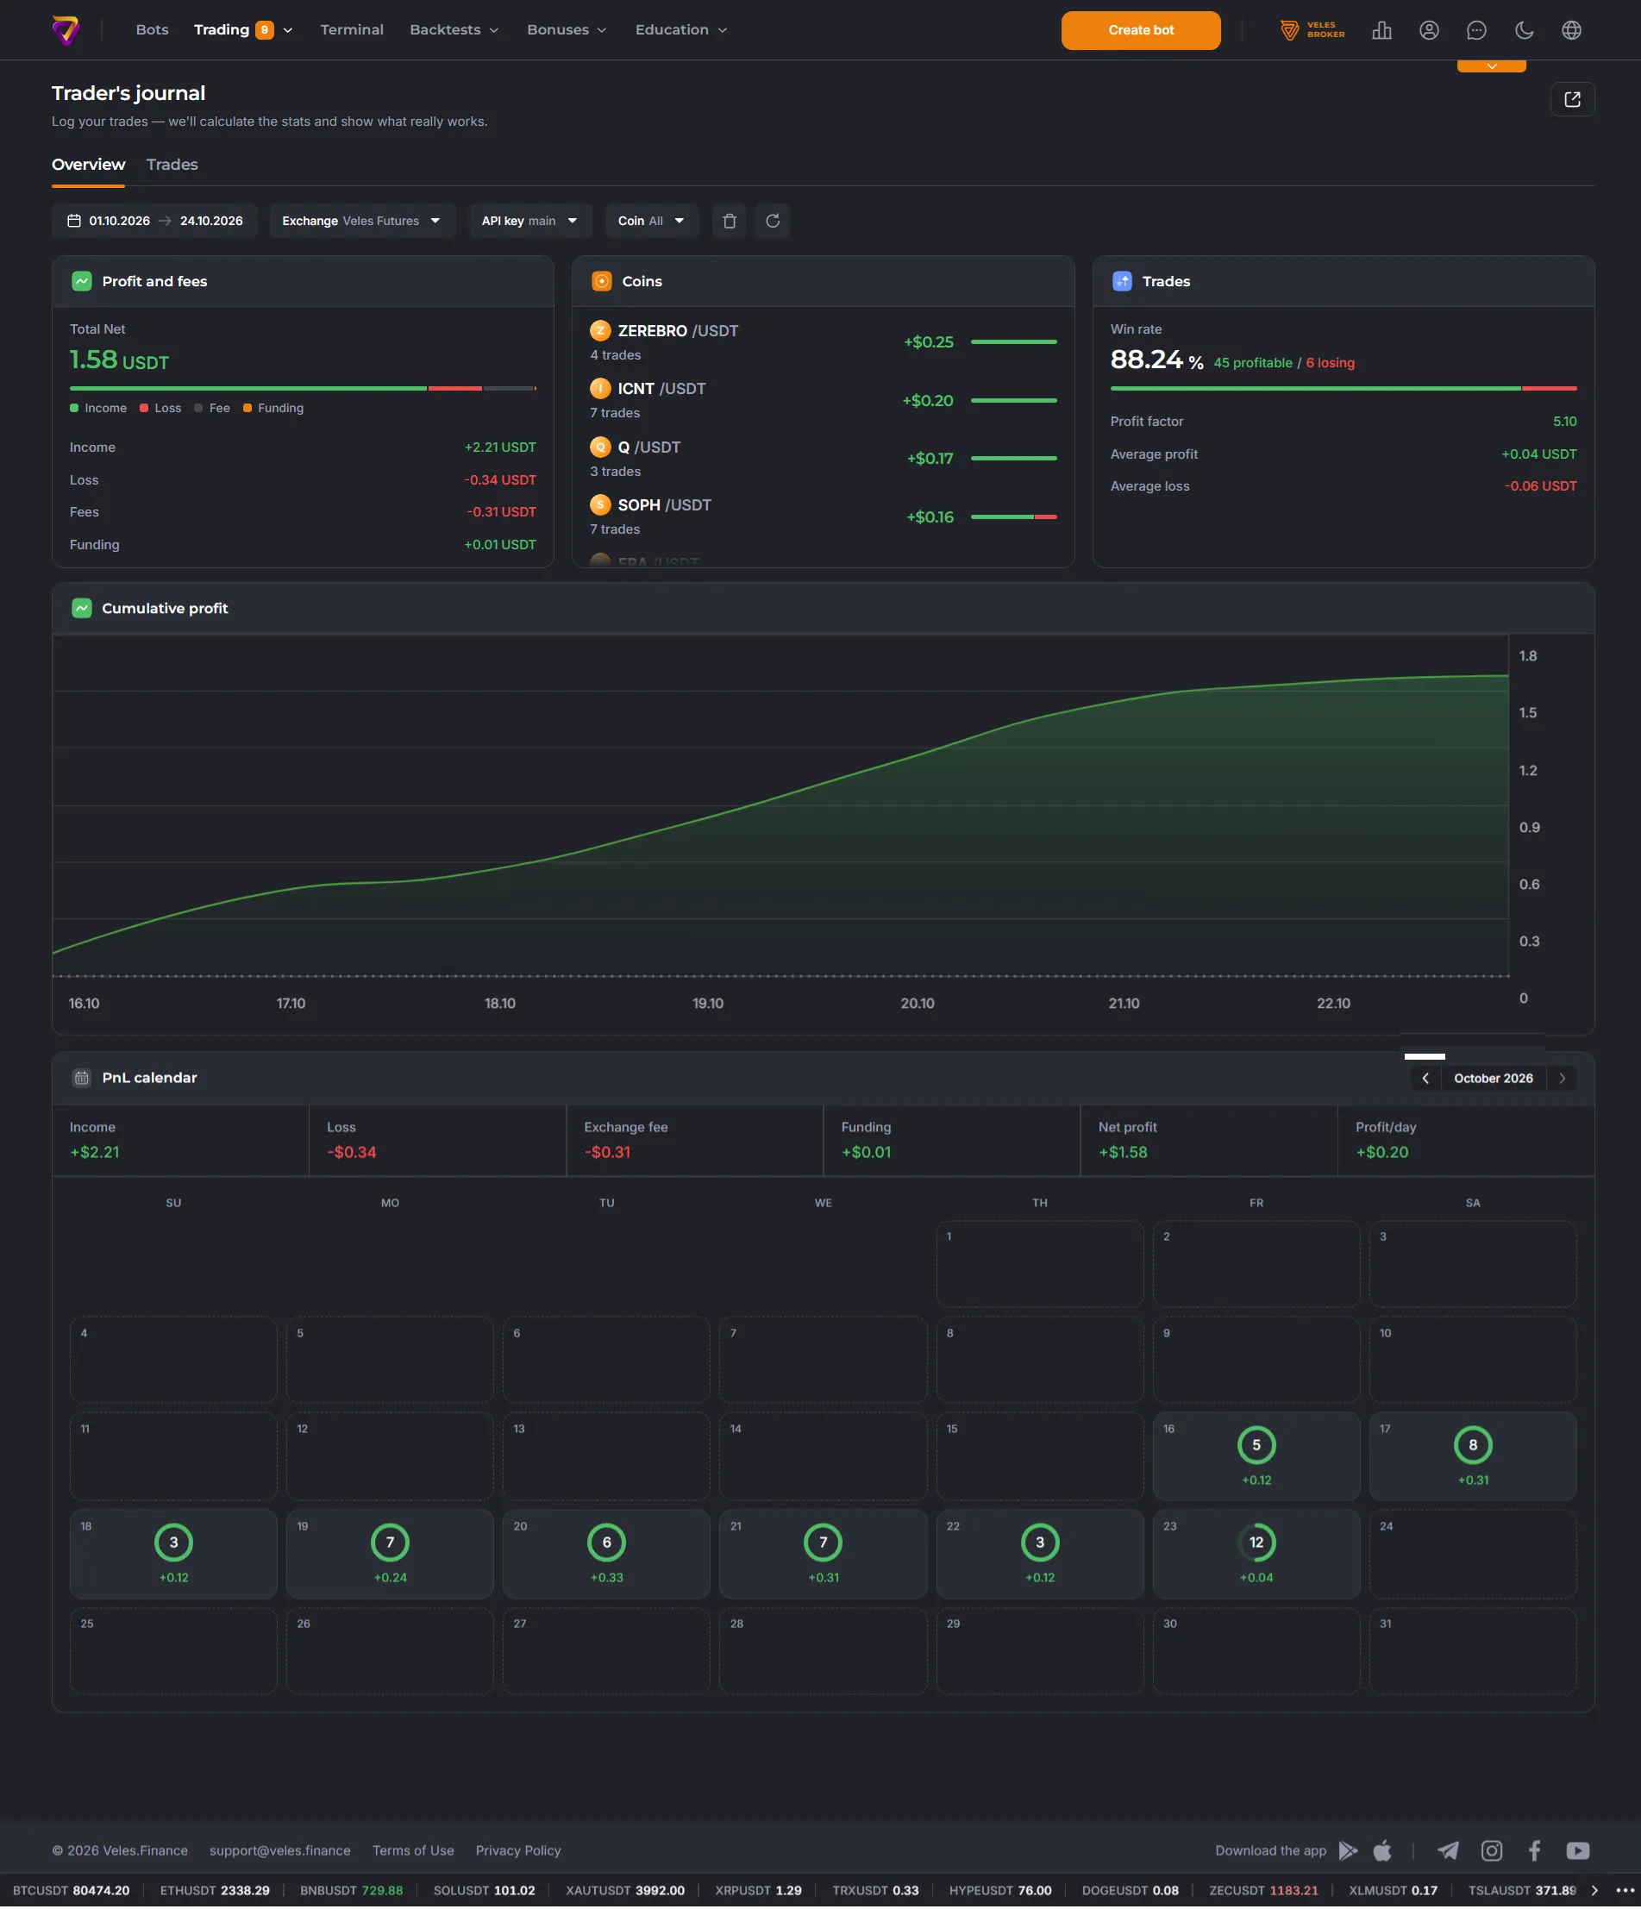Image resolution: width=1641 pixels, height=1909 pixels.
Task: Open ZEREBRO /USDT coin row
Action: [x=823, y=341]
